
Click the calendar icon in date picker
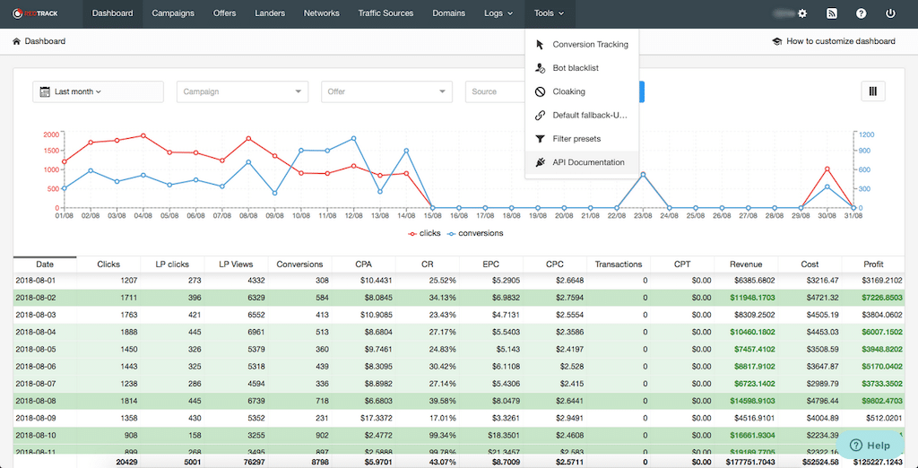(44, 91)
